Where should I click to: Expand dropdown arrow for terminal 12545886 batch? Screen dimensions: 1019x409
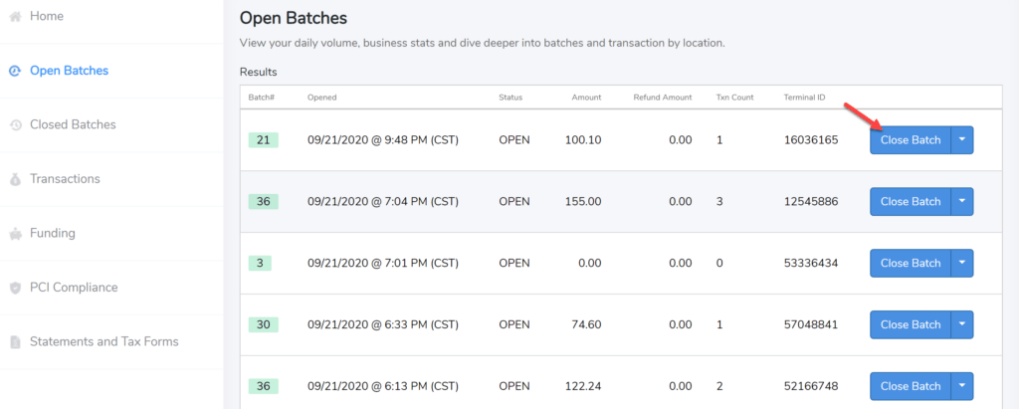pos(962,202)
